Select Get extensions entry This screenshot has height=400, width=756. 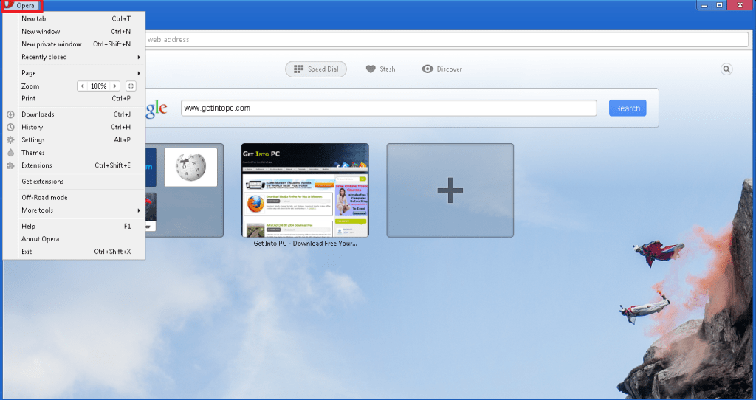pyautogui.click(x=75, y=182)
